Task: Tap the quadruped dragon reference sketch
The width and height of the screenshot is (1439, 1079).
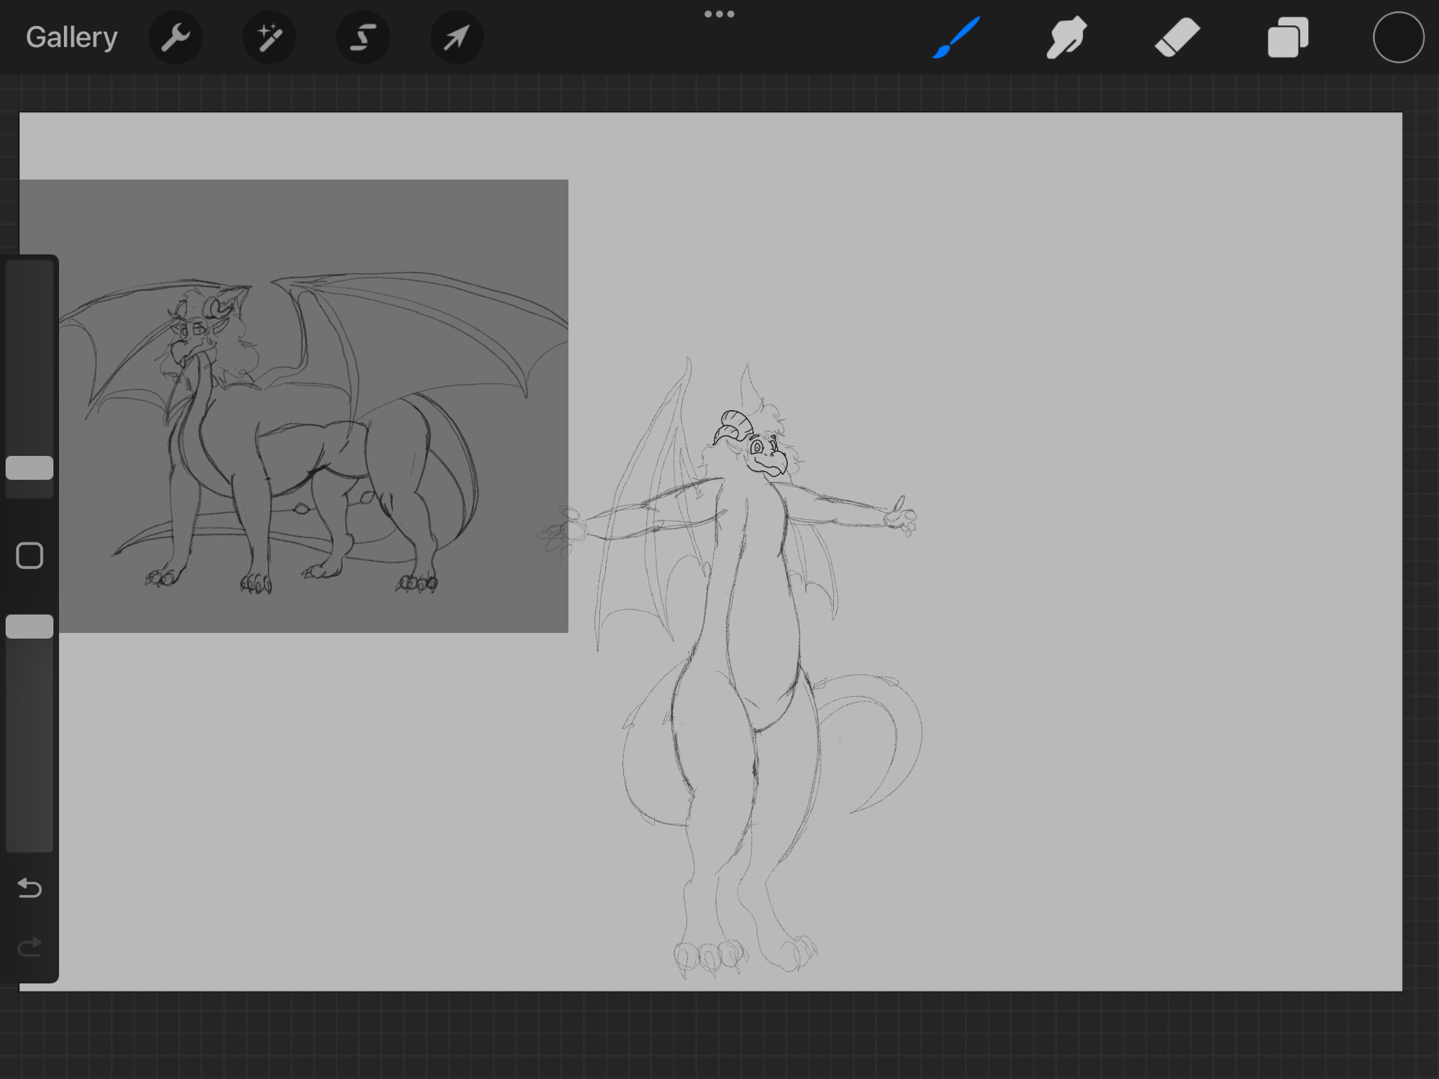Action: click(294, 406)
